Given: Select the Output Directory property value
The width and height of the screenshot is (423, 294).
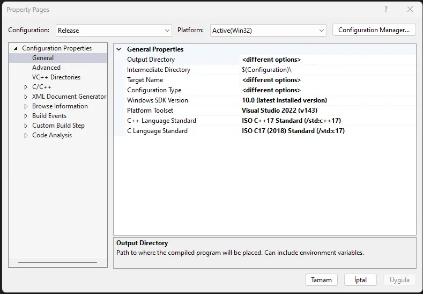Looking at the screenshot, I should [x=327, y=60].
